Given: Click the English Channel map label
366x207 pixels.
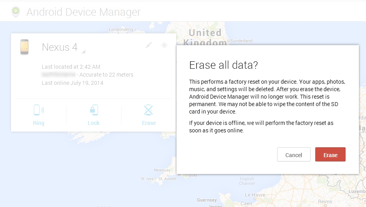Looking at the screenshot, I should pos(247,181).
